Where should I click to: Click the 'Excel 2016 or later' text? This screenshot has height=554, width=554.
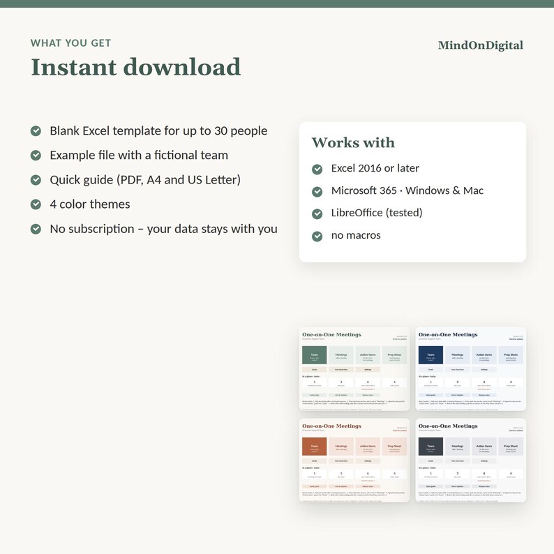point(375,168)
